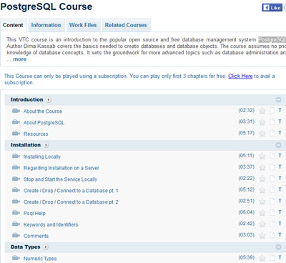This screenshot has height=263, width=286.
Task: Open Keywords and Identifiers lesson
Action: tap(51, 224)
